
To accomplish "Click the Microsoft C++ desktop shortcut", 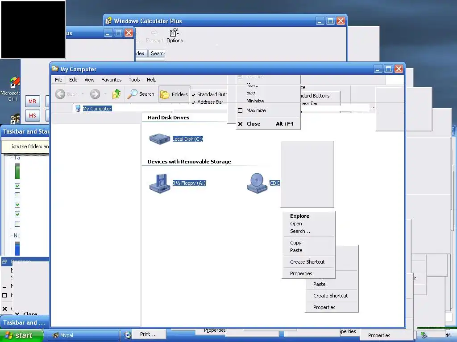I will (x=12, y=89).
